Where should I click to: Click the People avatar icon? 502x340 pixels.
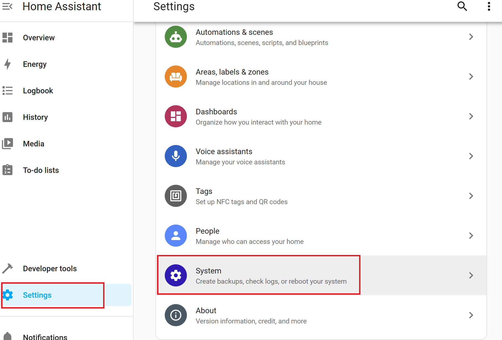pyautogui.click(x=176, y=236)
